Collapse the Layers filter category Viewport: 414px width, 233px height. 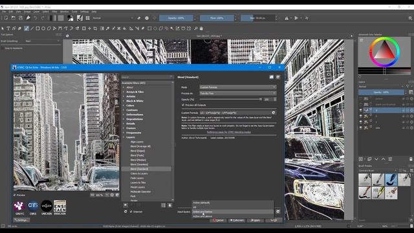point(124,137)
